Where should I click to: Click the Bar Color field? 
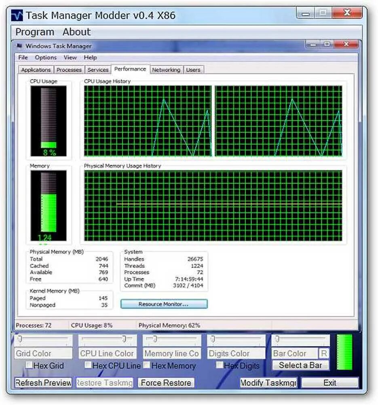pos(295,353)
